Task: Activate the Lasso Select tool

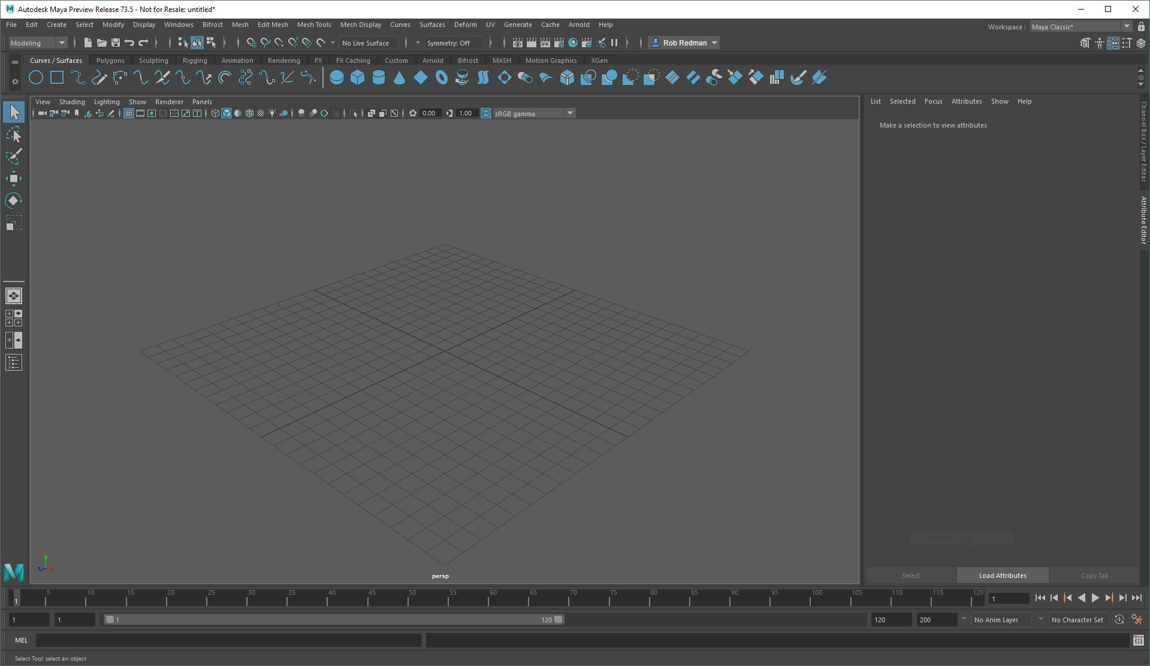Action: pos(14,135)
